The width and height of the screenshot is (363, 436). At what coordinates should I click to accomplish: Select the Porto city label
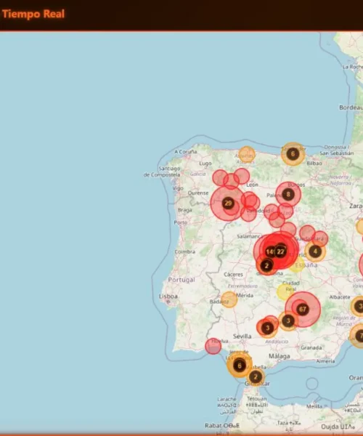(181, 222)
